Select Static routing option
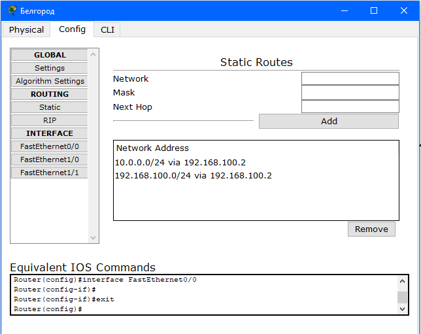 click(50, 107)
